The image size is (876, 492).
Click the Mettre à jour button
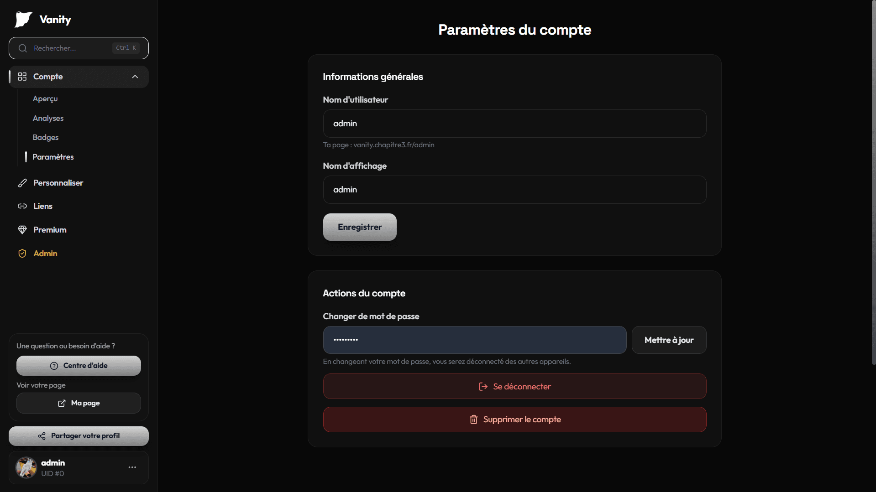click(x=669, y=340)
